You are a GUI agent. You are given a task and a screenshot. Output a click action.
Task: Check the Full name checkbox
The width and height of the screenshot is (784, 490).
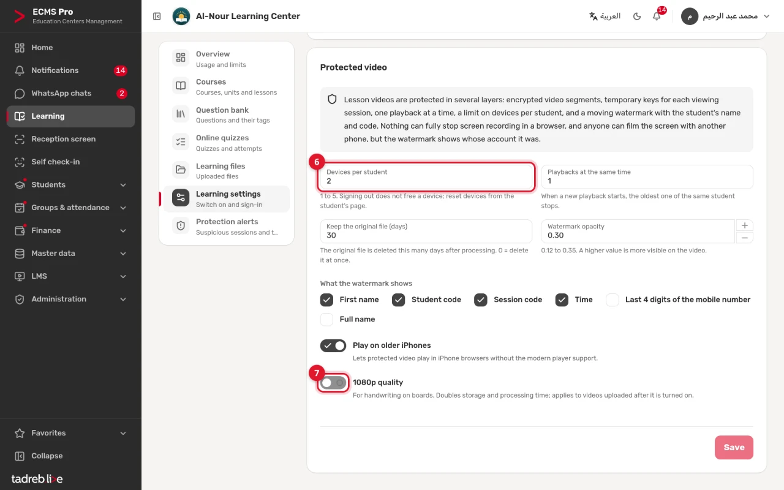click(x=327, y=319)
